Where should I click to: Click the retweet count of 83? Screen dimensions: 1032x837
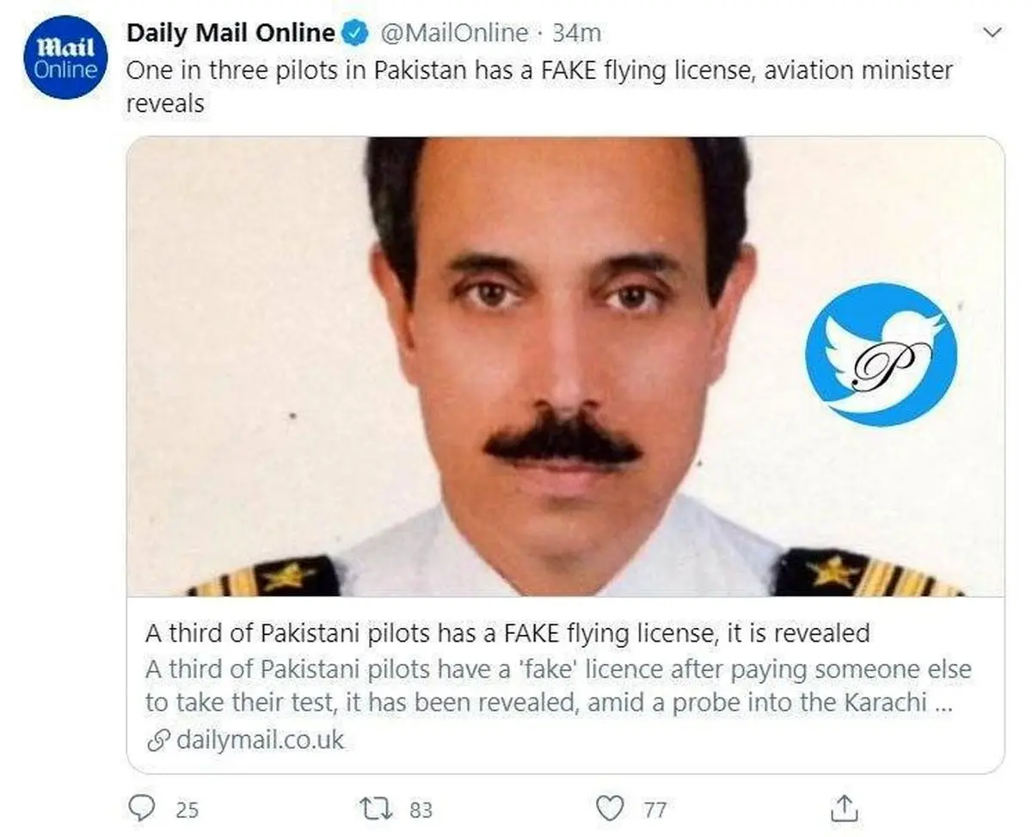click(x=421, y=809)
